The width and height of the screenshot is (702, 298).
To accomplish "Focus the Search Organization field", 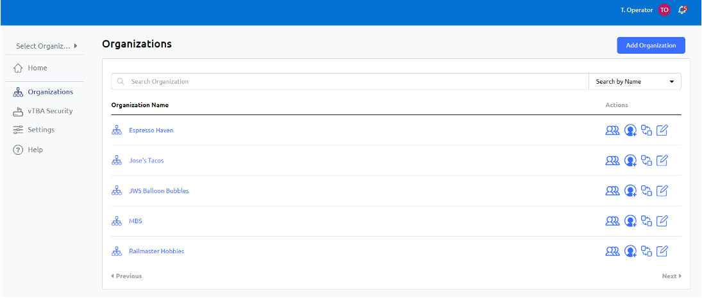I will tap(349, 82).
